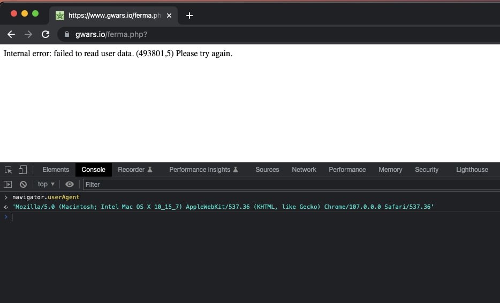Click the forward navigation arrow
500x303 pixels.
pos(28,34)
